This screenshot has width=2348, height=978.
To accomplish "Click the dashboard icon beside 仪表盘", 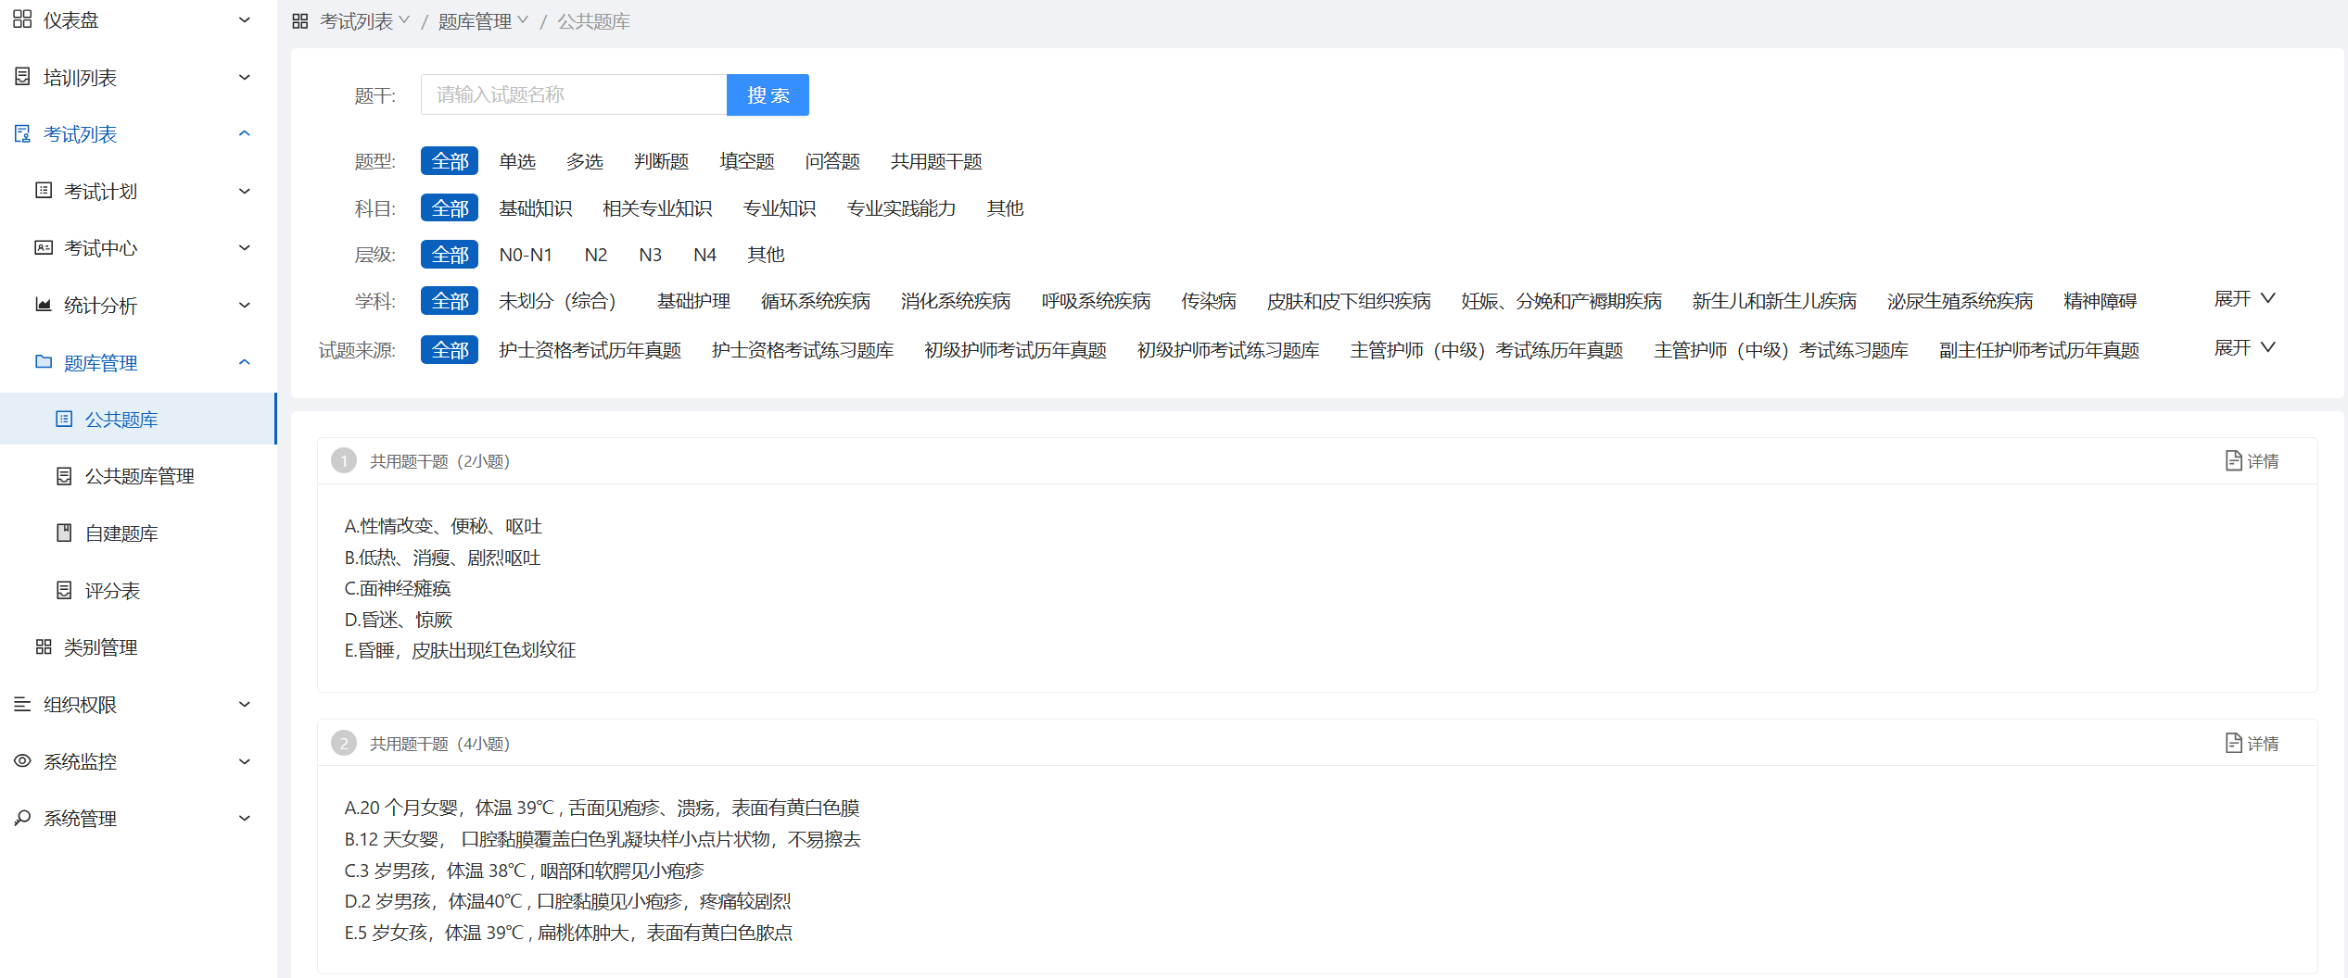I will [x=22, y=19].
